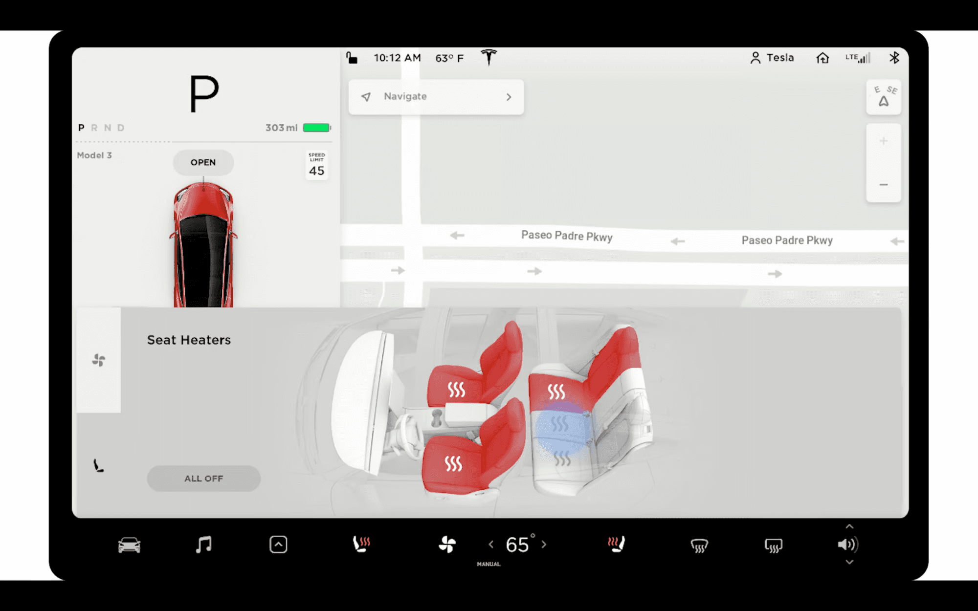
Task: Click the driver seat heater icon
Action: (362, 544)
